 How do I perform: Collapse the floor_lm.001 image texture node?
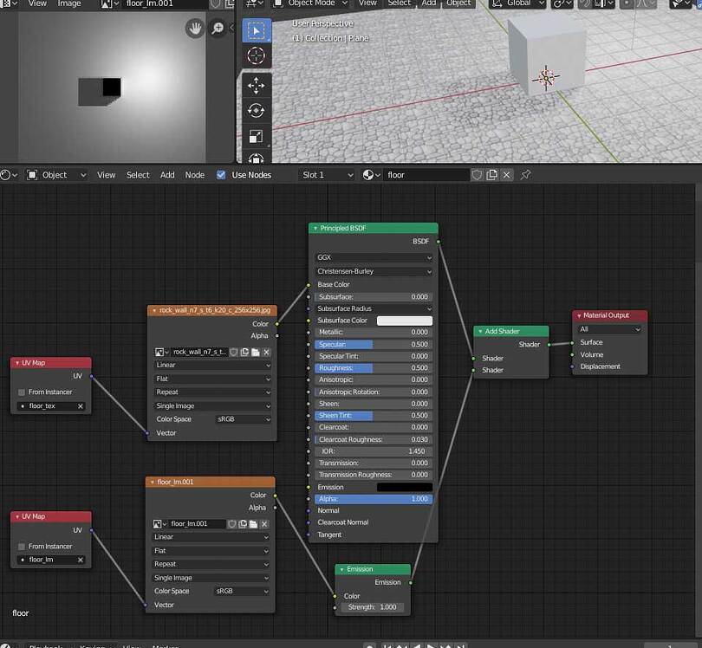click(x=153, y=482)
